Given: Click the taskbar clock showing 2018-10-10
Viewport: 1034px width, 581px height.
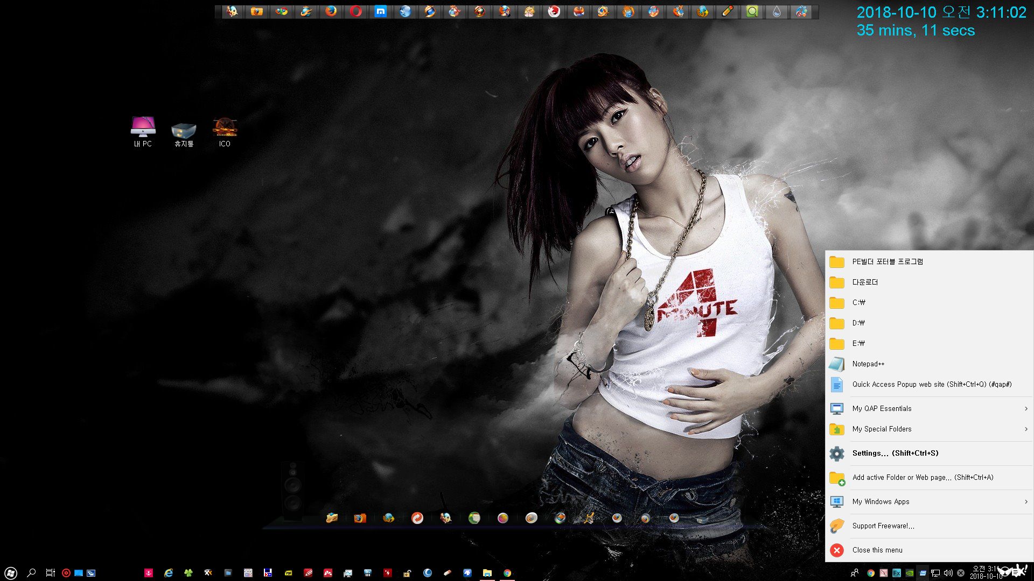Looking at the screenshot, I should [986, 572].
